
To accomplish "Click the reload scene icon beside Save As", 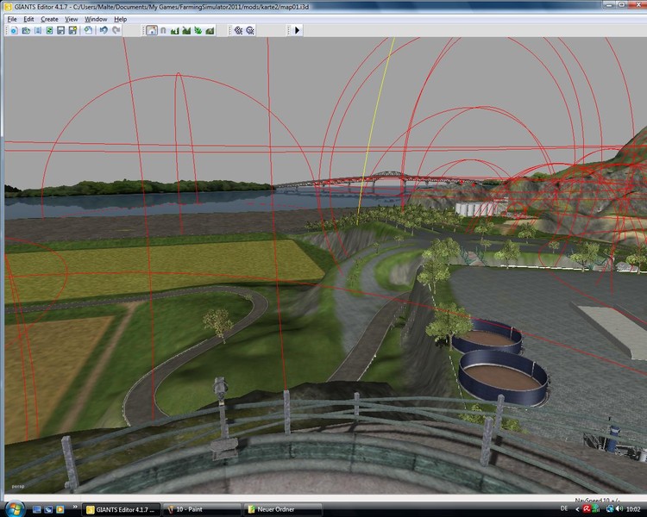I will pos(88,30).
